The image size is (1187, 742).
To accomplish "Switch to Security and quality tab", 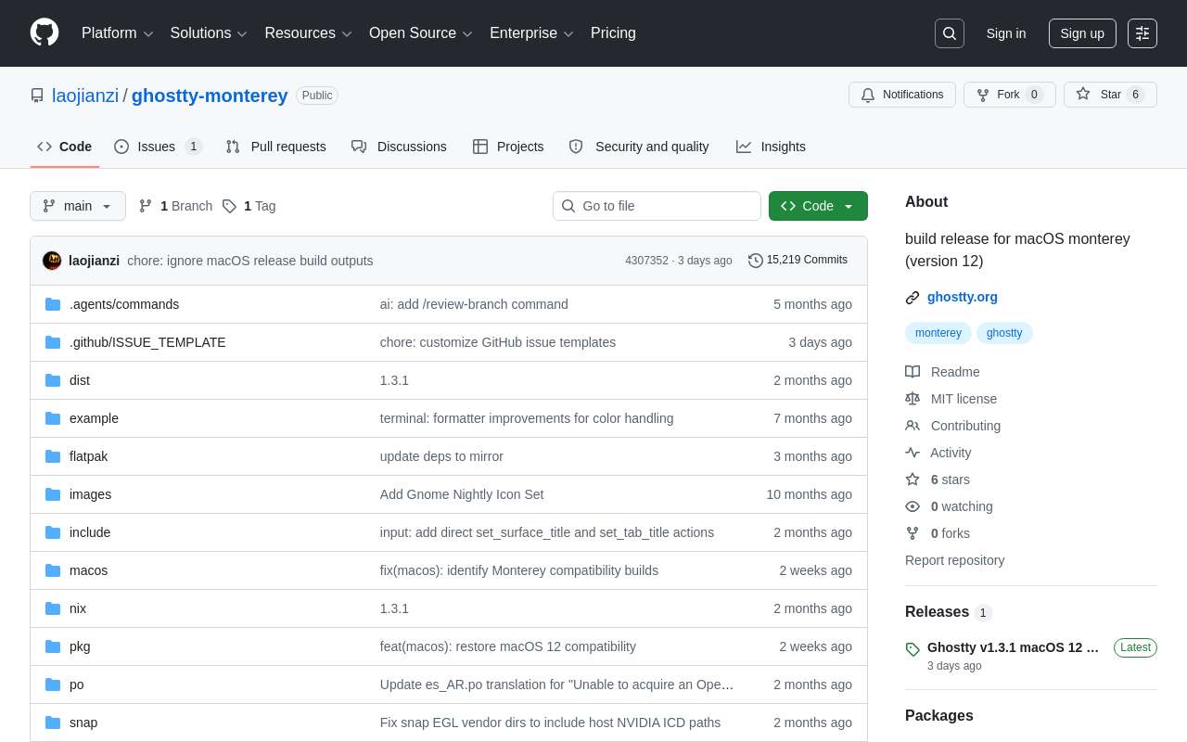I will (x=639, y=147).
